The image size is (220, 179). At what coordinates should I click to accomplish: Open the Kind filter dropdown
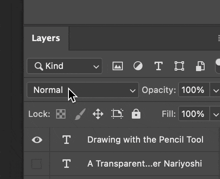coord(65,66)
